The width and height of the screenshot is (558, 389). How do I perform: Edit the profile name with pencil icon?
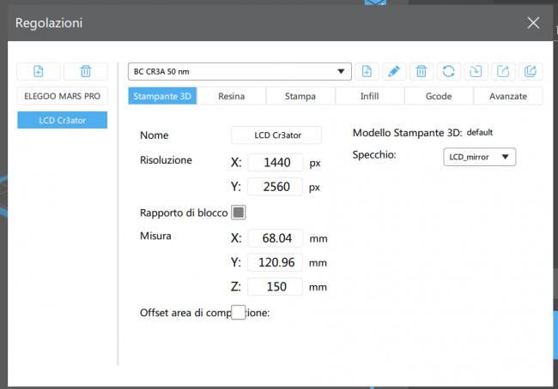coord(394,71)
